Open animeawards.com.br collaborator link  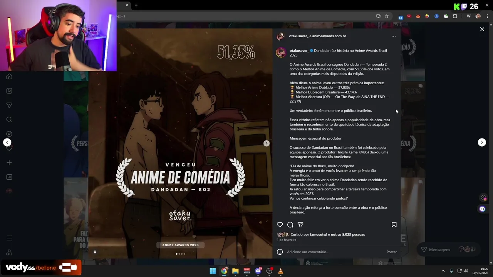coord(329,36)
